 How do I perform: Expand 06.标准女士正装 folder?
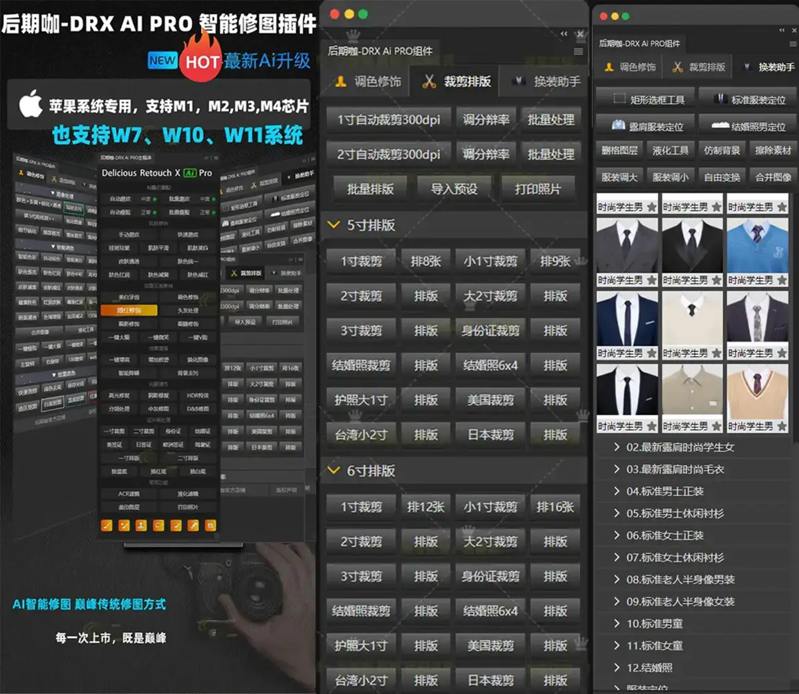[617, 535]
